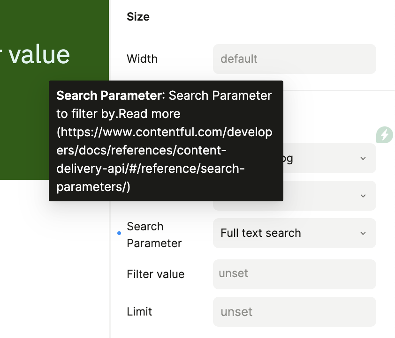Viewport: 395px width, 338px height.
Task: Click the bold Search Parameter tooltip title
Action: pyautogui.click(x=110, y=96)
